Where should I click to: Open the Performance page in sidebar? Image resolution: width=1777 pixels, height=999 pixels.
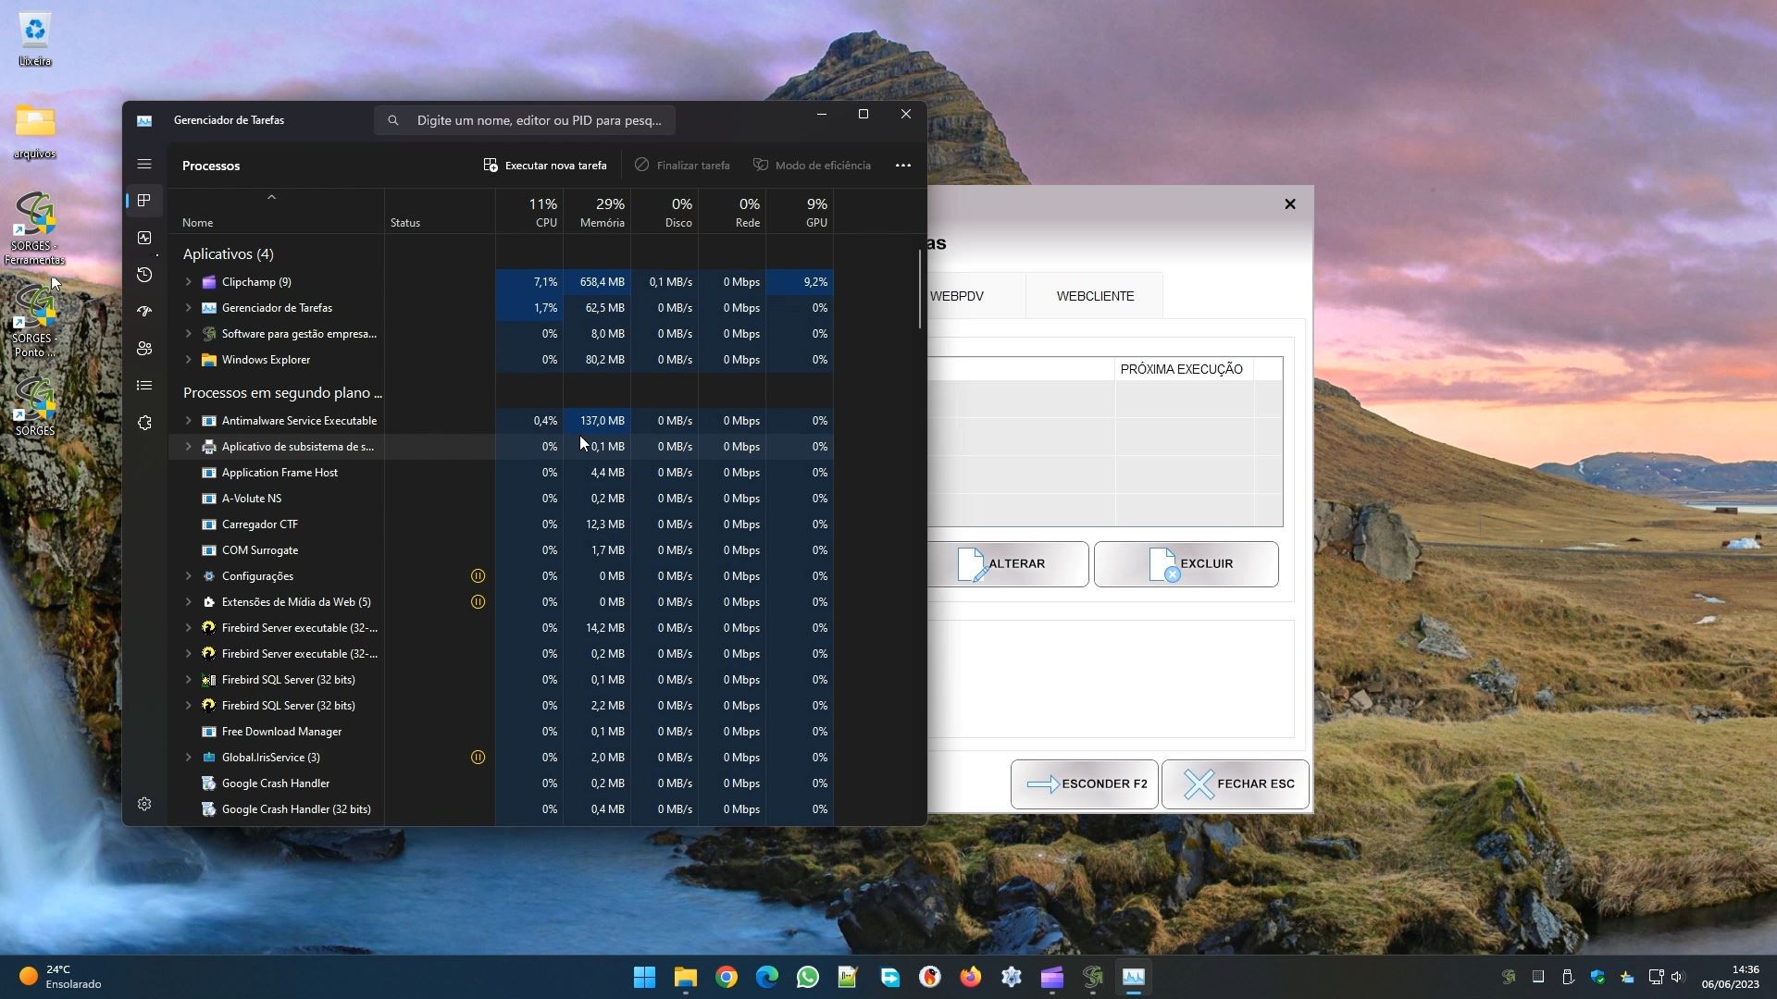(x=144, y=238)
